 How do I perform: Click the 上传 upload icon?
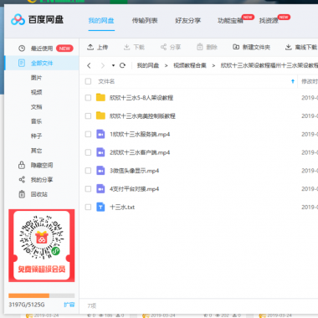90,47
